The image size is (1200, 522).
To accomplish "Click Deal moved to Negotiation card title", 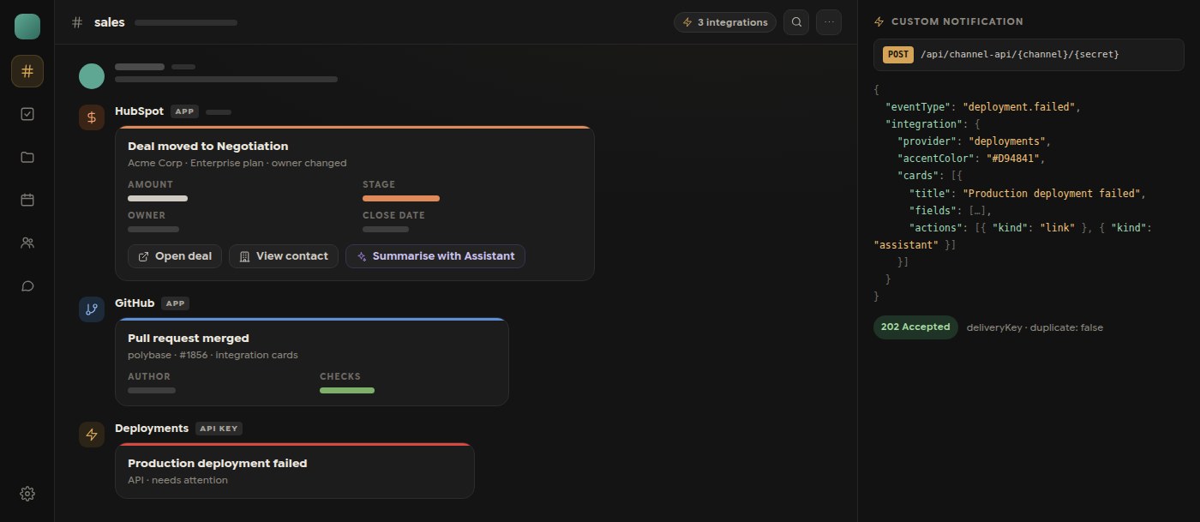I will pos(208,147).
